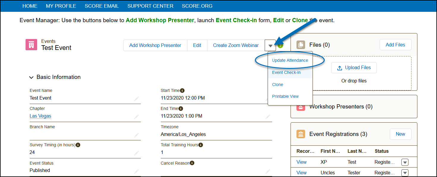Open the Support Center nav tab

150,6
